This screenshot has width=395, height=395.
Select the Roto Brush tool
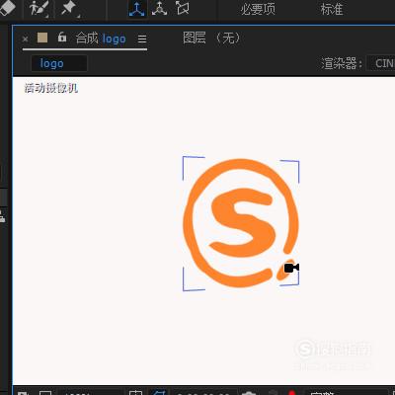[x=39, y=9]
